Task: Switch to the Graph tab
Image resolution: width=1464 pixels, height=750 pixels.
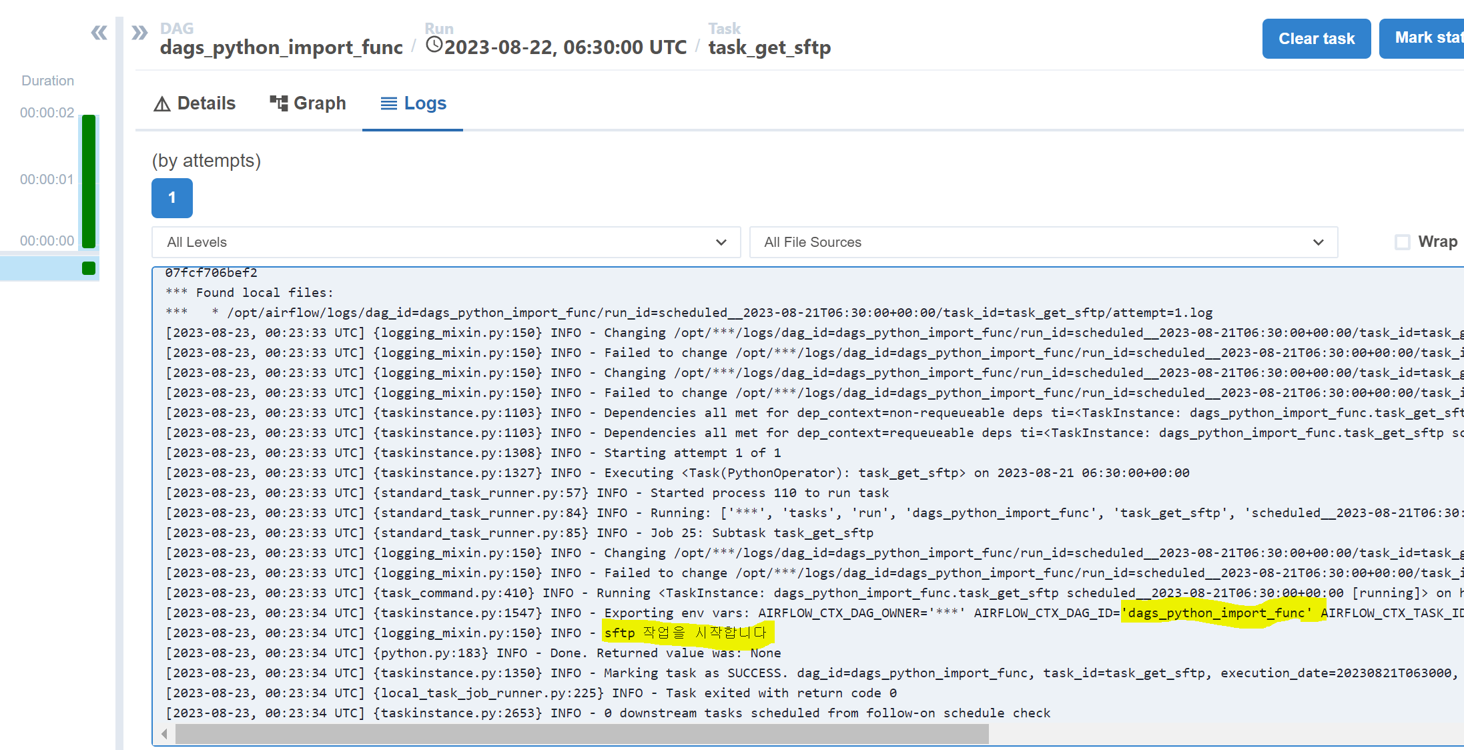Action: coord(319,103)
